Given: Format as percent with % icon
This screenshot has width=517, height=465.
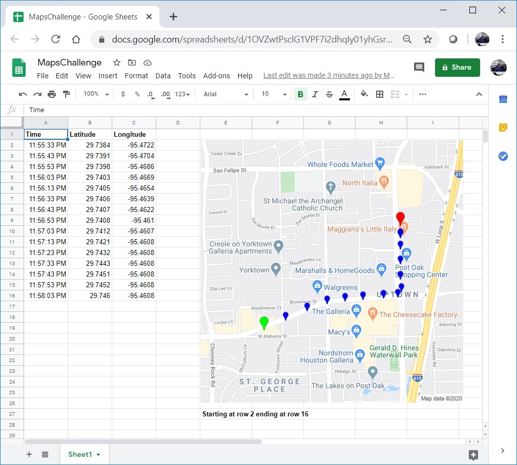Looking at the screenshot, I should pyautogui.click(x=137, y=94).
